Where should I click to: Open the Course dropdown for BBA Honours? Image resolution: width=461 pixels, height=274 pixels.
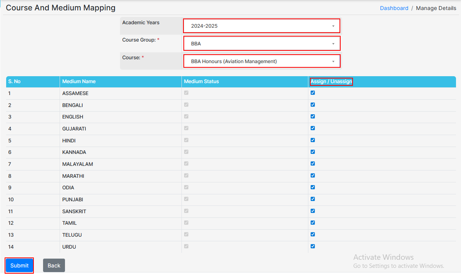[x=261, y=61]
